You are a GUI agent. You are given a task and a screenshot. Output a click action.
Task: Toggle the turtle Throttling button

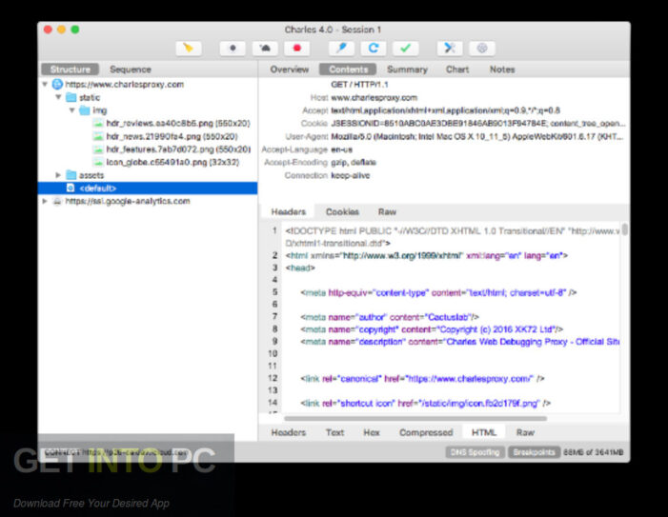point(265,49)
